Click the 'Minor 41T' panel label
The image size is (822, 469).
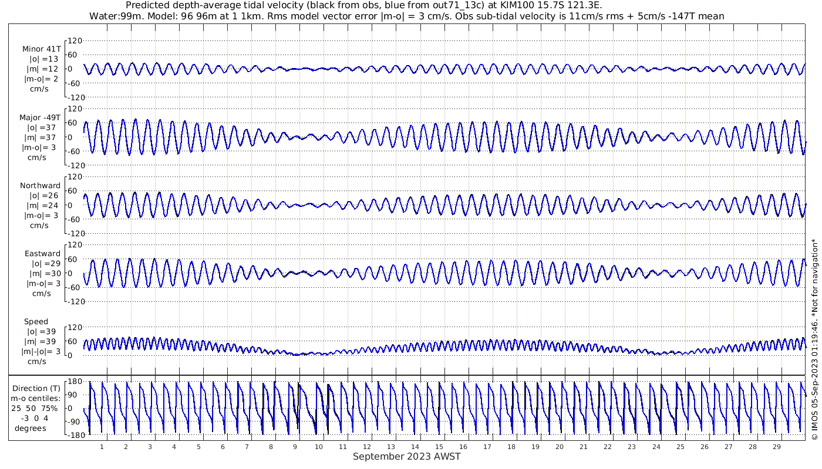tap(41, 49)
